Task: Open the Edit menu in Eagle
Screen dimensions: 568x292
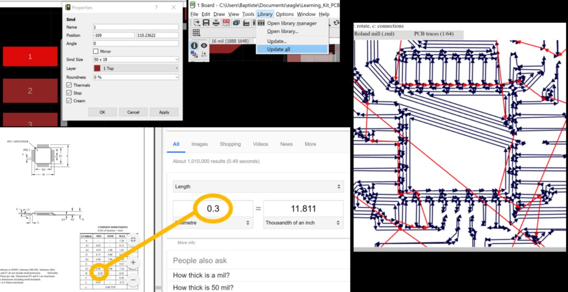Action: [x=206, y=14]
